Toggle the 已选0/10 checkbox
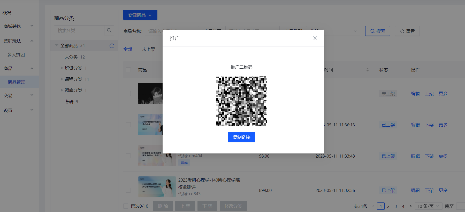Image resolution: width=465 pixels, height=212 pixels. 126,206
